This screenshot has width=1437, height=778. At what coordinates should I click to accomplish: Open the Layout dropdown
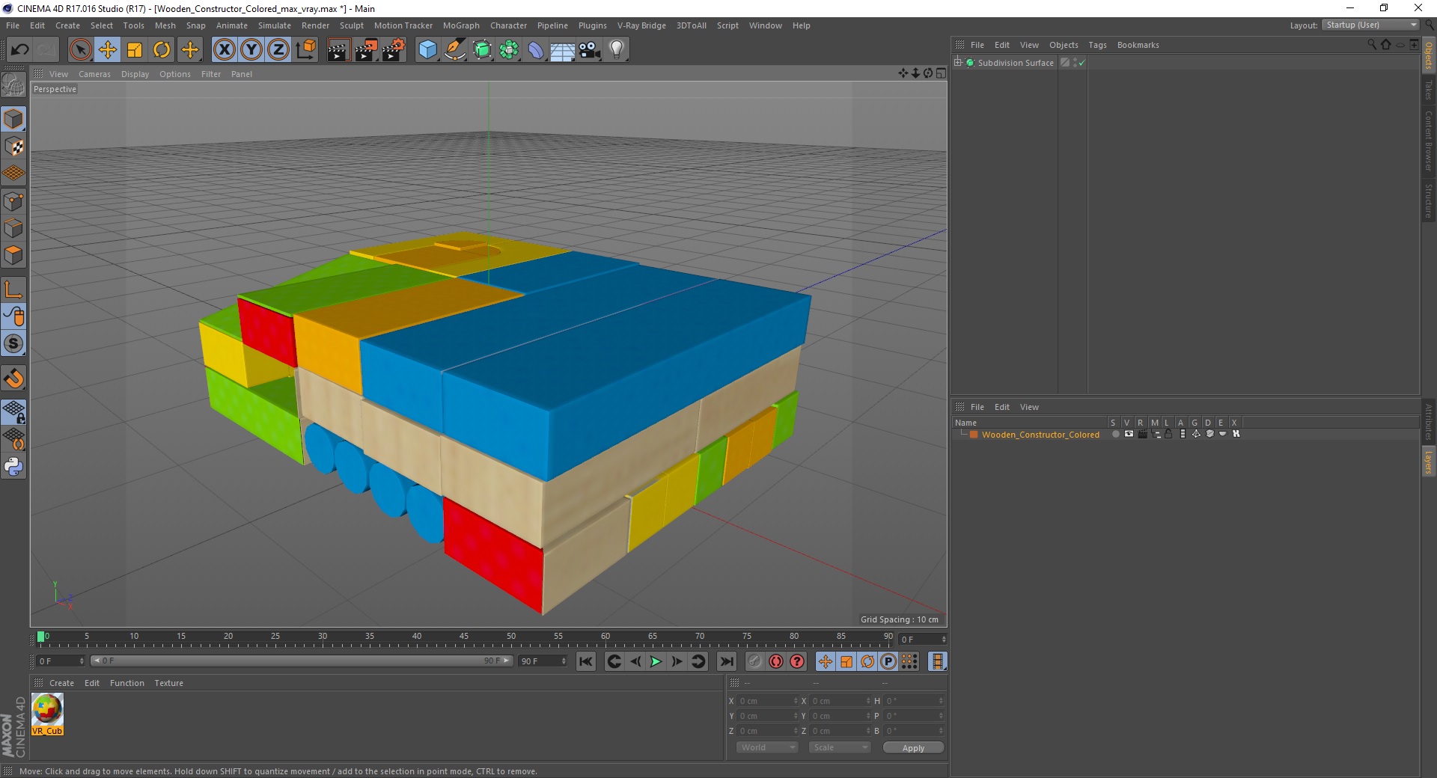pos(1370,25)
